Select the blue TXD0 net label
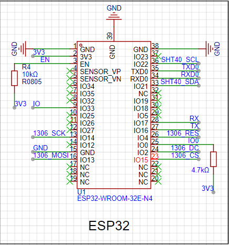Screen dimensions: 229x245 190,67
